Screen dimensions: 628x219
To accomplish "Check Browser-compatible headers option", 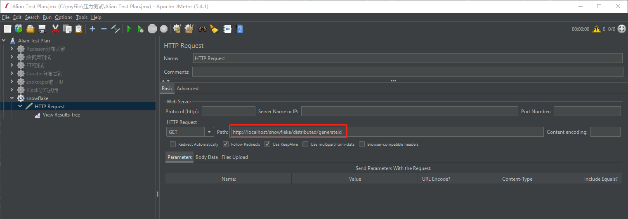I will pos(362,144).
